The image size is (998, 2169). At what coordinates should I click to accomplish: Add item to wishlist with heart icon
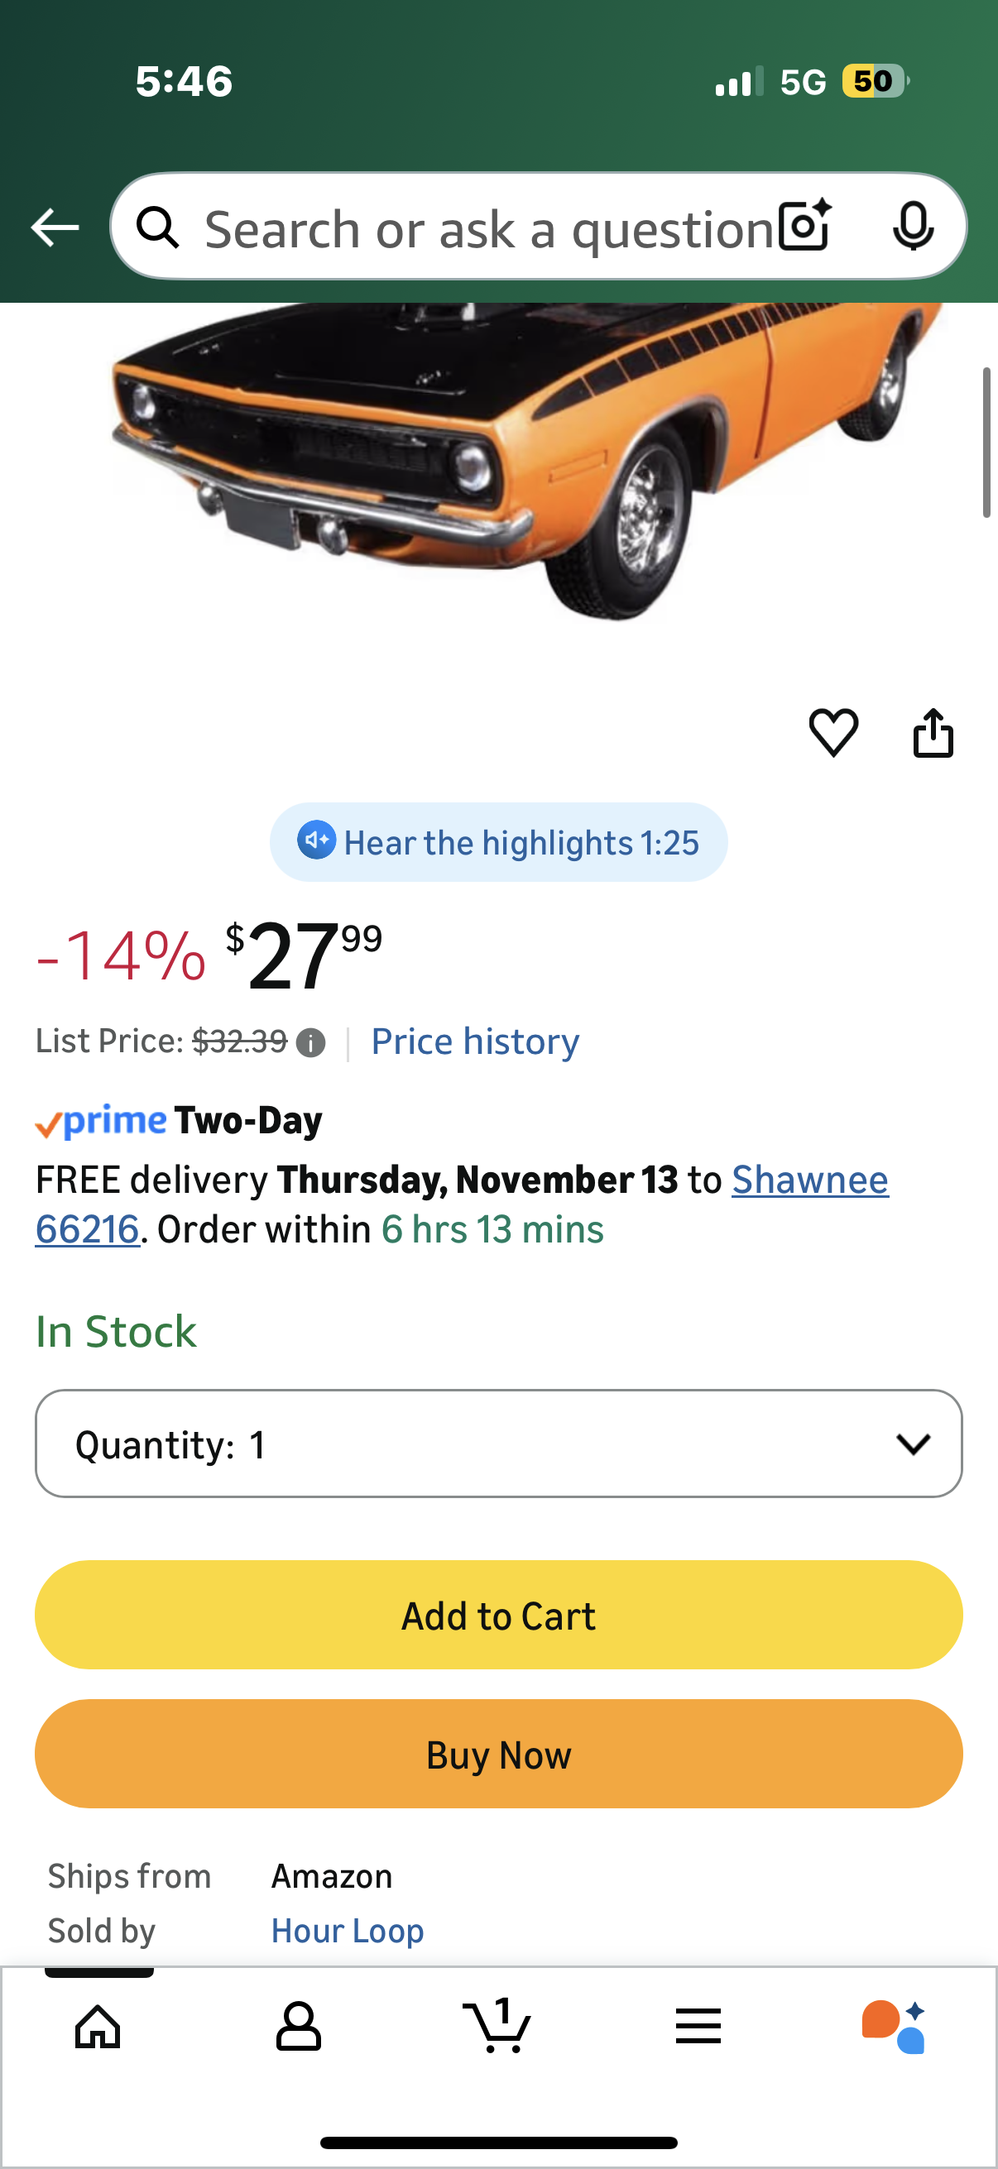(833, 733)
